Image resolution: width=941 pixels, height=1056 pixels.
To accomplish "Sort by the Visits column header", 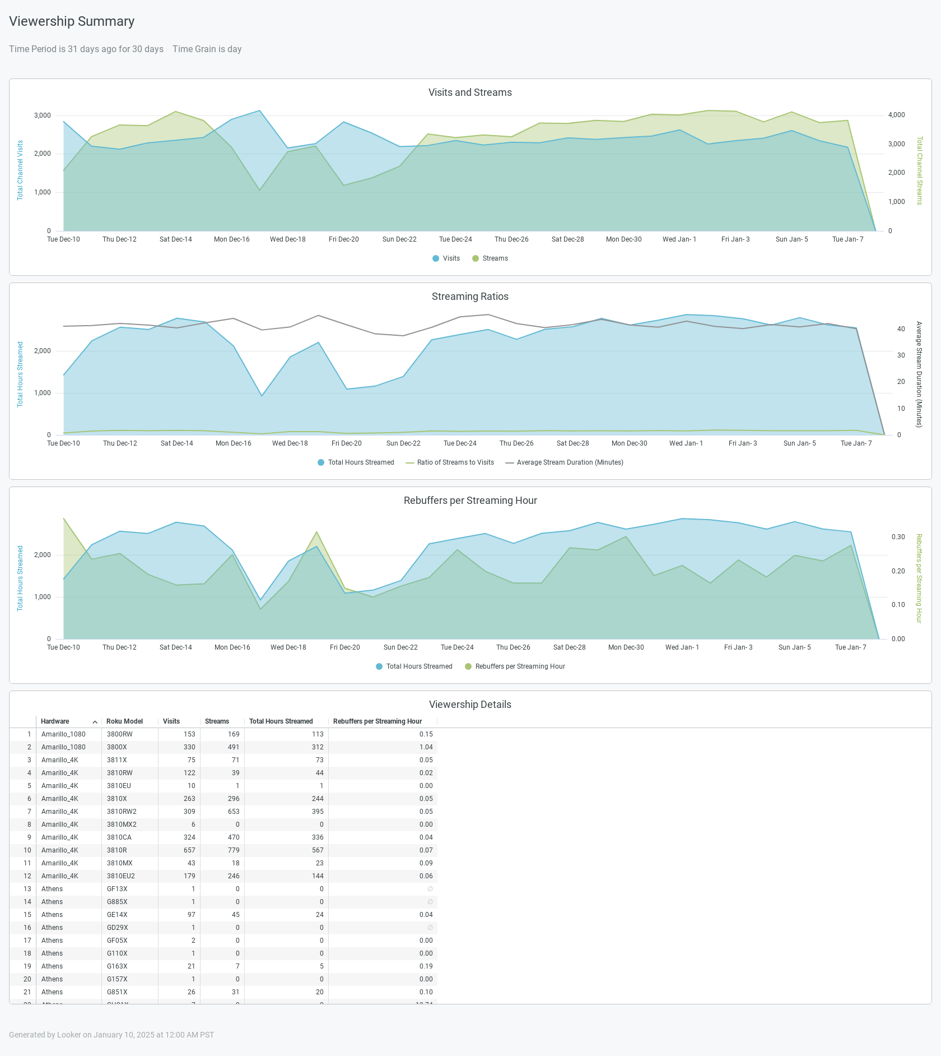I will coord(171,721).
